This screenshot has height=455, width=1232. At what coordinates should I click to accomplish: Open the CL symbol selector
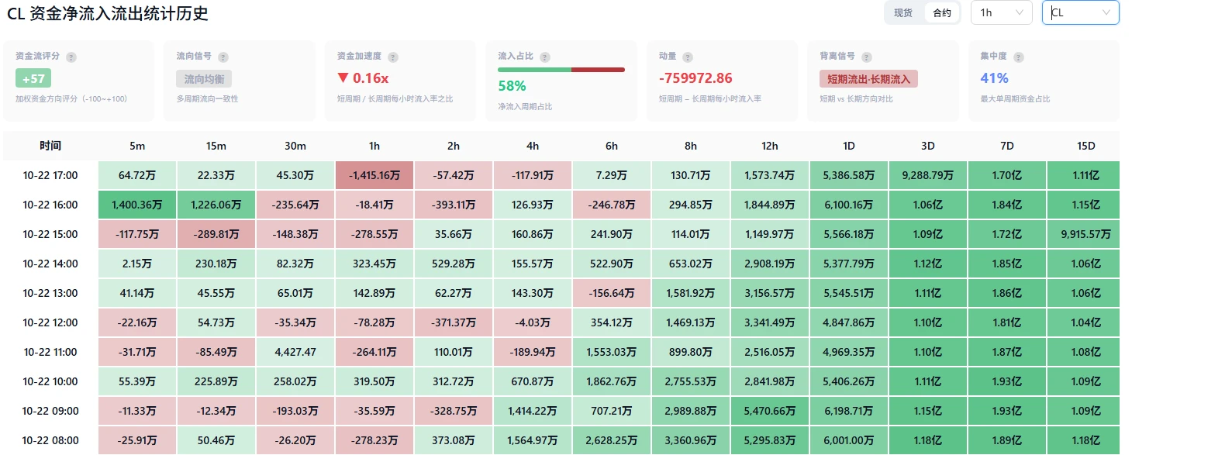(1080, 12)
